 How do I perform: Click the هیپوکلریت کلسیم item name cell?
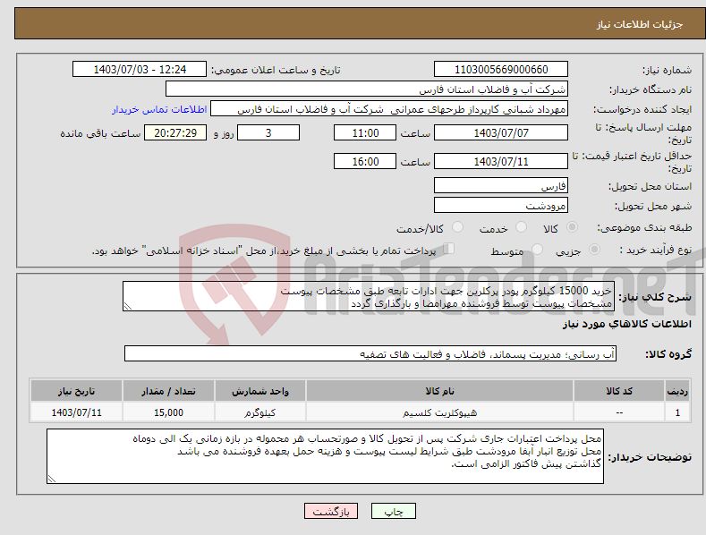439,412
